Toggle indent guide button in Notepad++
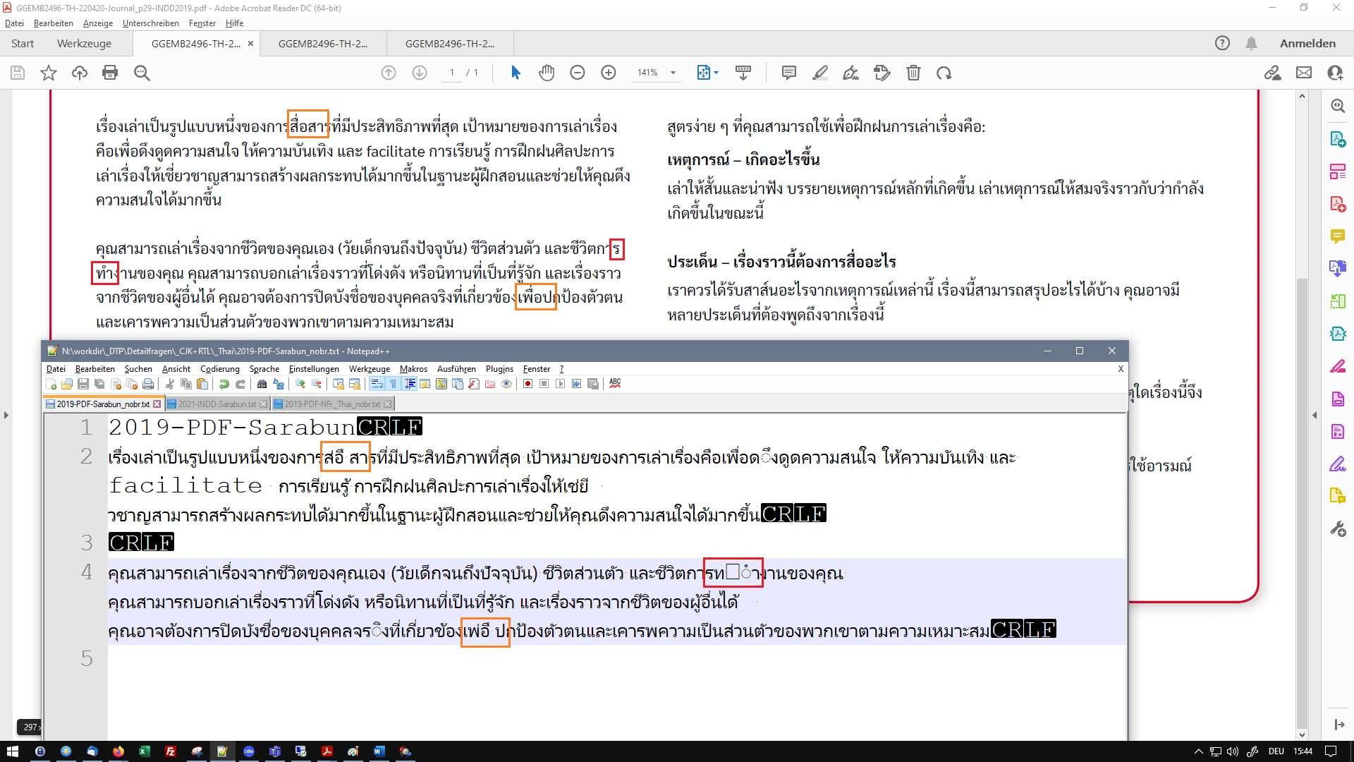 tap(410, 384)
